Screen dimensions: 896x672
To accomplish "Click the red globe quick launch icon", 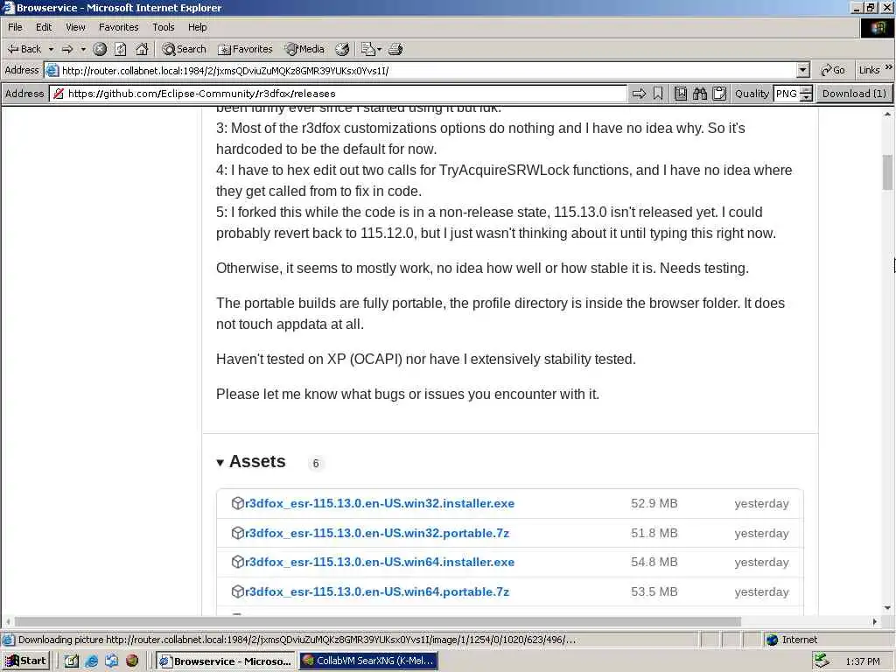I will point(132,661).
